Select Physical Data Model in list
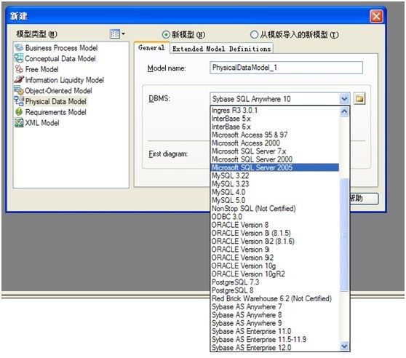Image resolution: width=406 pixels, height=358 pixels. [x=56, y=101]
